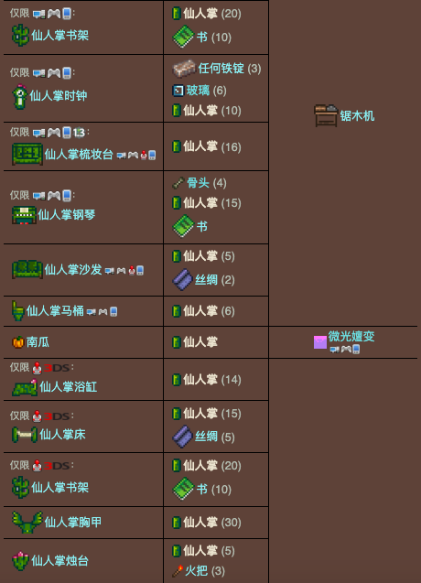Click the silk icon in the sofa recipe
Screen dimensions: 421x583
coord(183,280)
